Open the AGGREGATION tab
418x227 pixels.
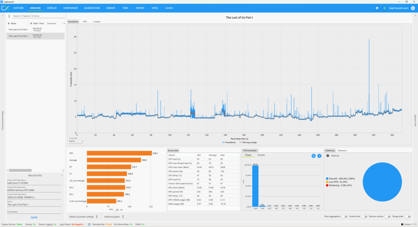[92, 8]
